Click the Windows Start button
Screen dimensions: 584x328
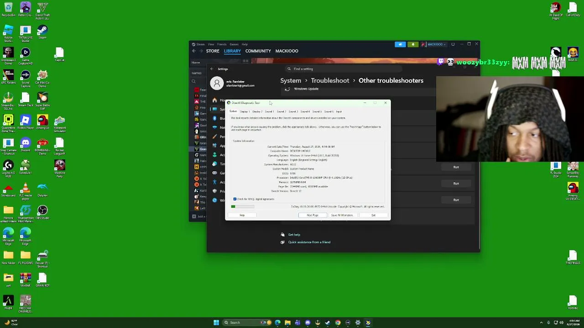(216, 323)
